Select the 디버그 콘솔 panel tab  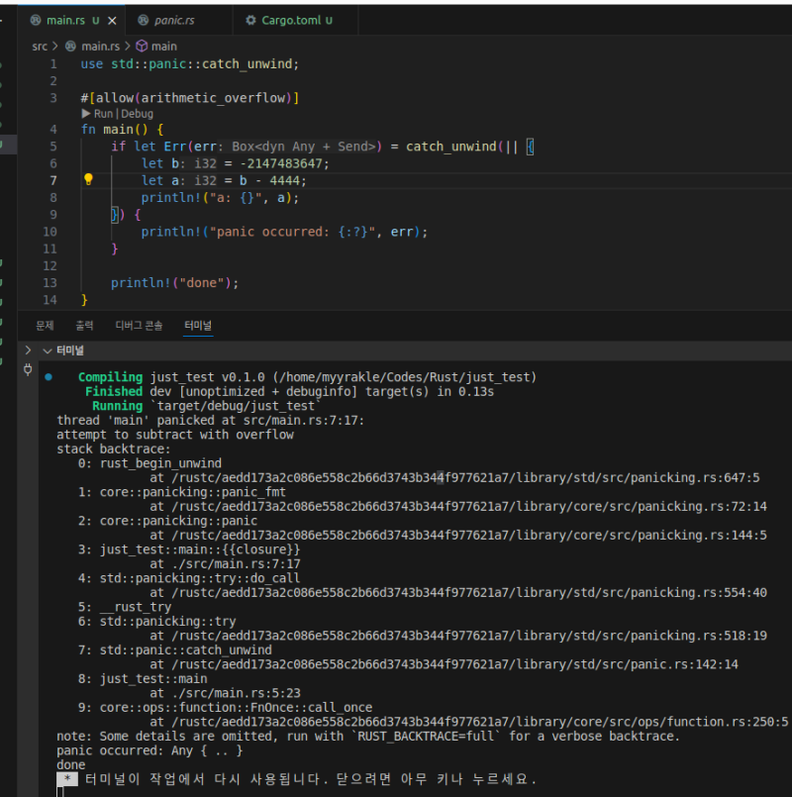(139, 325)
